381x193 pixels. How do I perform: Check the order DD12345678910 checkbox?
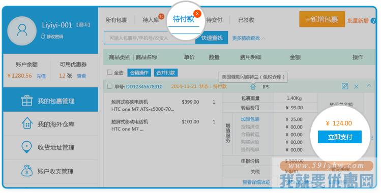point(109,86)
